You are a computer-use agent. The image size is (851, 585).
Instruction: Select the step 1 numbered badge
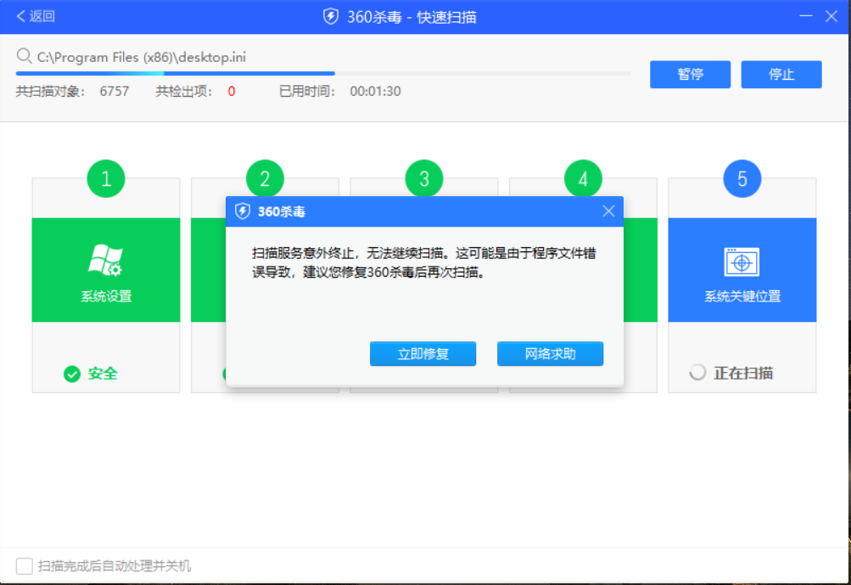pyautogui.click(x=105, y=178)
